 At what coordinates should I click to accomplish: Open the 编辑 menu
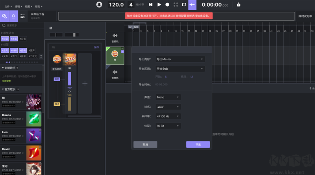tap(18, 6)
